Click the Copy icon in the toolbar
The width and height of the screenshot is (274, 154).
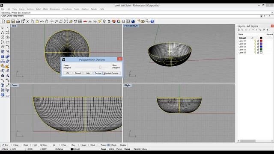(33, 21)
